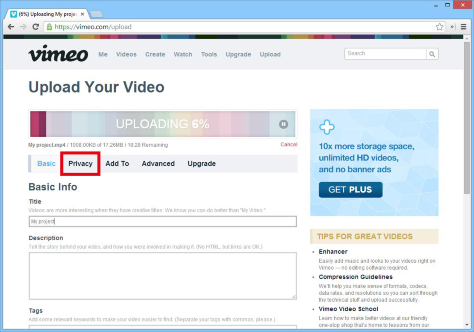
Task: Open the Watch menu
Action: [183, 54]
